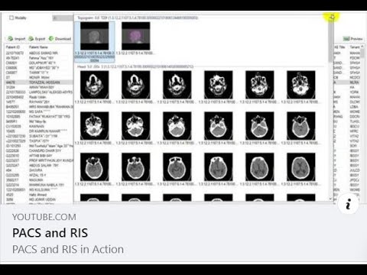Select patient row MASUMA

pos(39,180)
